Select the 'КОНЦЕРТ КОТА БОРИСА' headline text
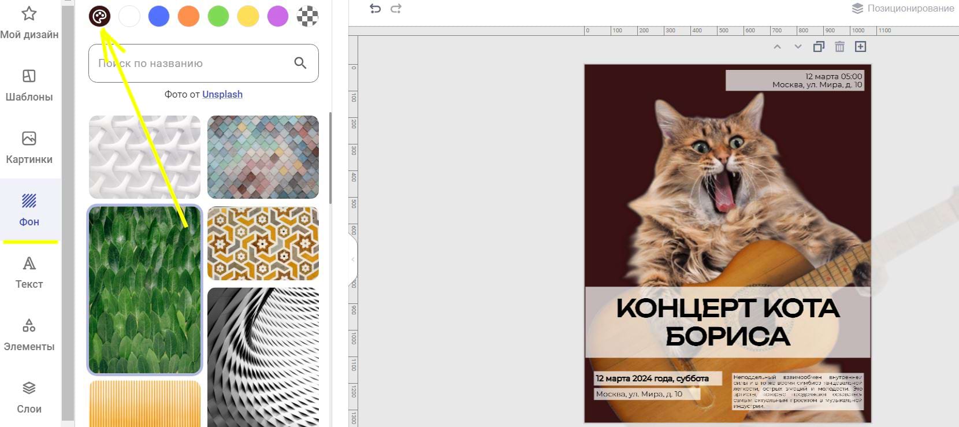959x427 pixels. point(728,322)
